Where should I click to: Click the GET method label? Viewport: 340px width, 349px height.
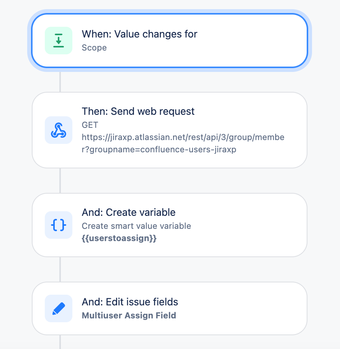tap(90, 125)
